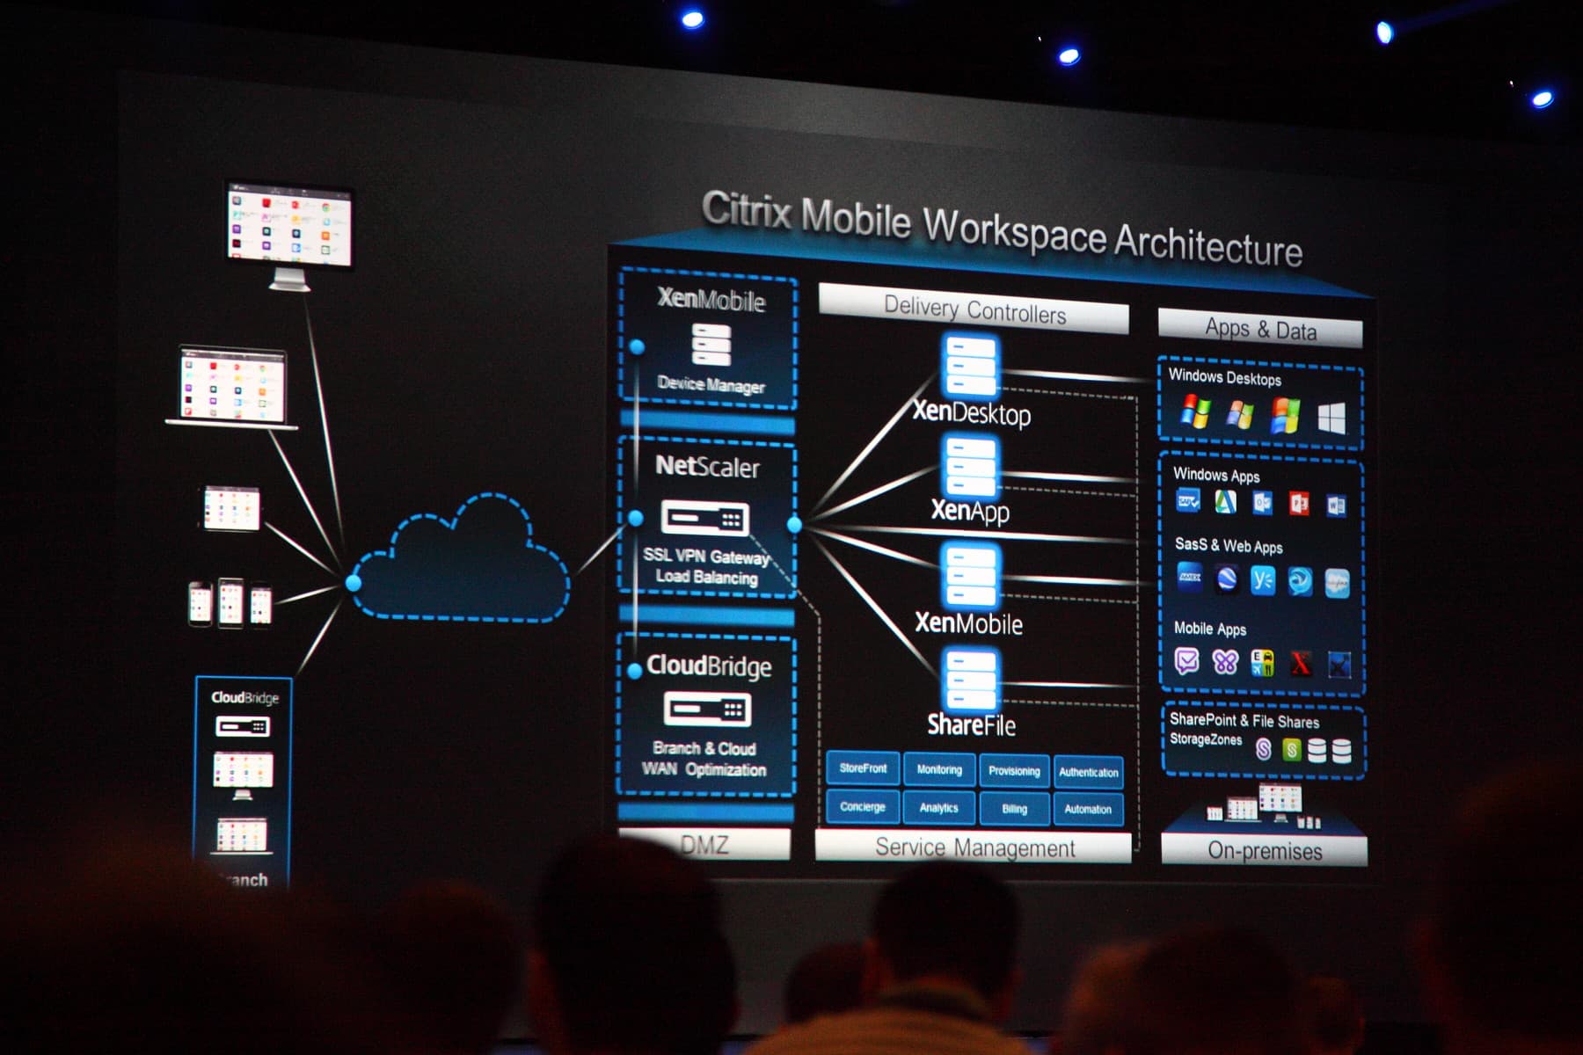Click the SharePoint & File Shares label
This screenshot has width=1583, height=1055.
coord(1244,721)
